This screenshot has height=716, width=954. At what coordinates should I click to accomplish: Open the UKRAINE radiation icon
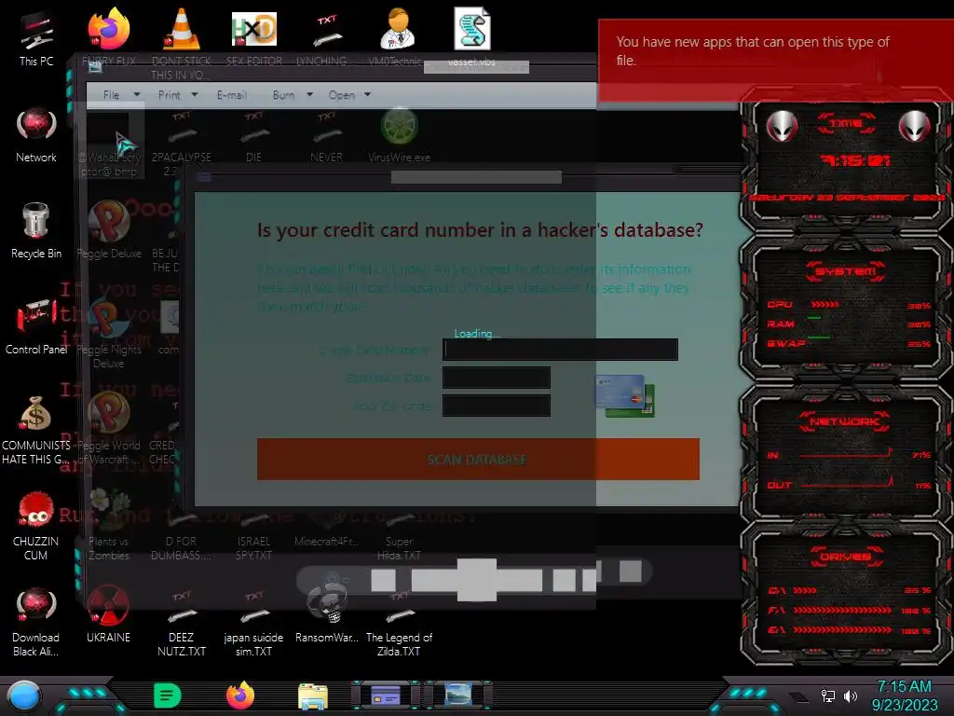point(108,615)
